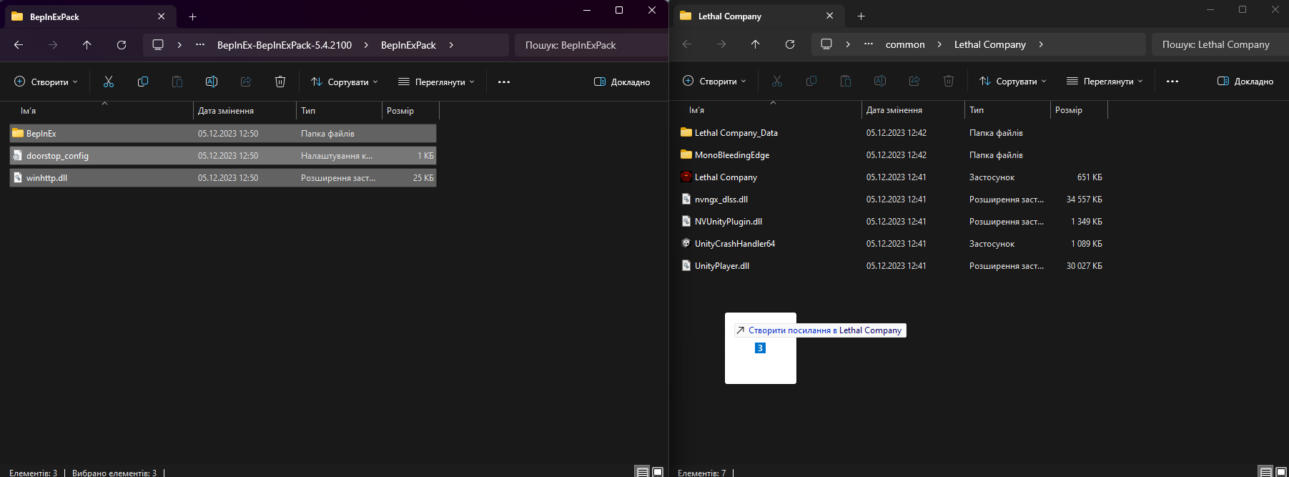
Task: Switch to details view in BepInExPack status bar
Action: (643, 472)
